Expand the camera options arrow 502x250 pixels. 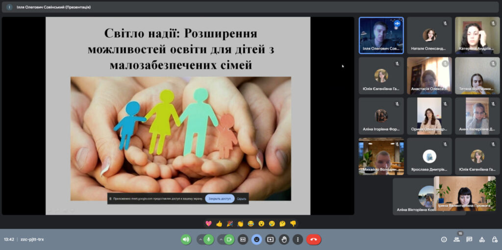tap(220, 240)
